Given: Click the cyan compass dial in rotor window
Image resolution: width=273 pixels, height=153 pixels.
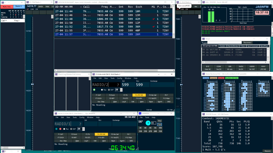Looking at the screenshot, I should [148, 123].
